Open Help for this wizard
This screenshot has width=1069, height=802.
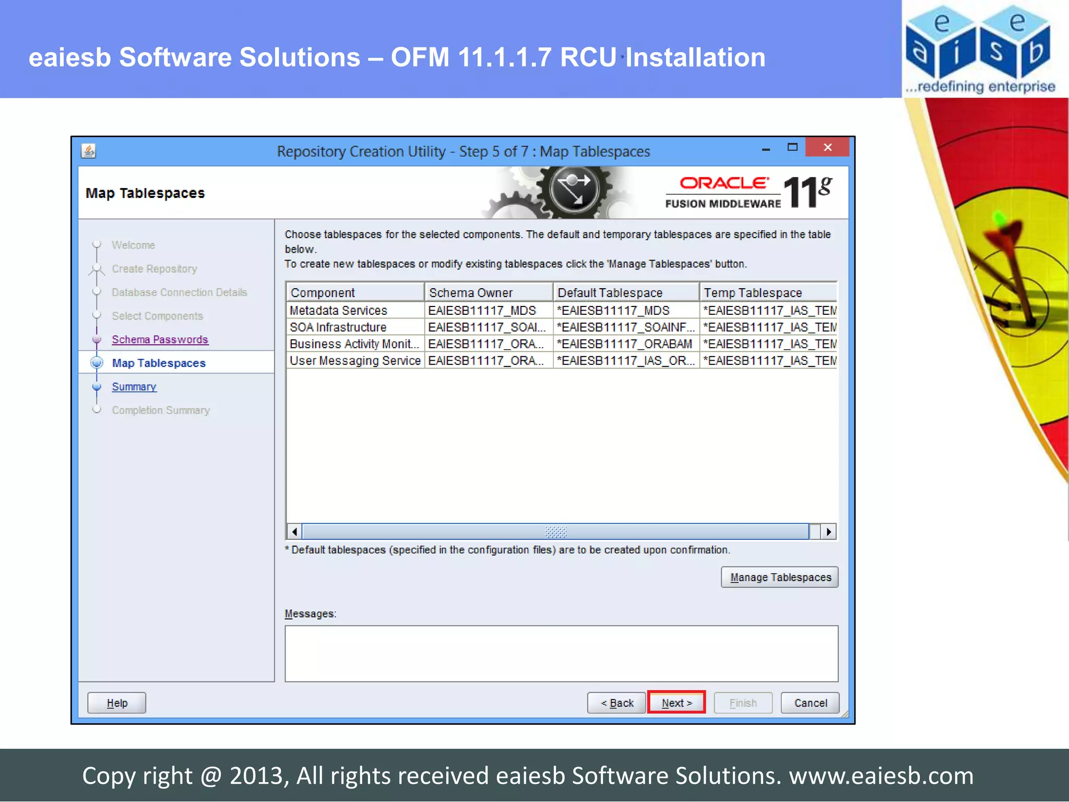117,703
